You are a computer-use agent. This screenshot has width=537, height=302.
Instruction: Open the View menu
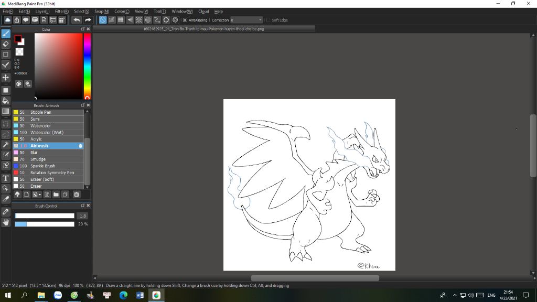[x=141, y=12]
